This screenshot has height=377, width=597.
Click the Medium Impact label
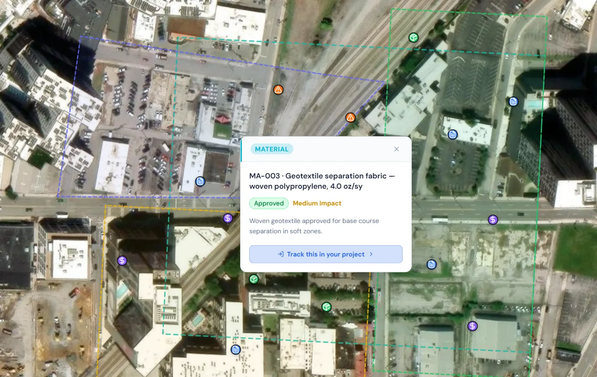[317, 203]
